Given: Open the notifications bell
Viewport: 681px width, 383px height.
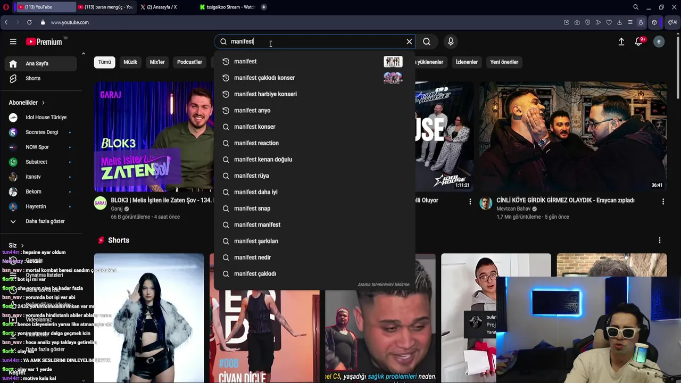Looking at the screenshot, I should [x=639, y=41].
